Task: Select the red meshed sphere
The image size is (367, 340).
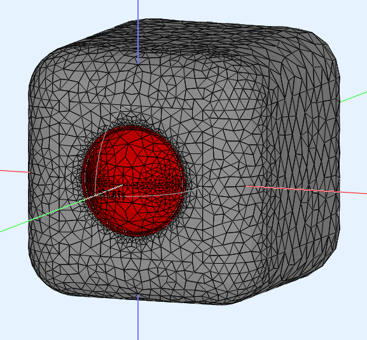Action: point(134,180)
